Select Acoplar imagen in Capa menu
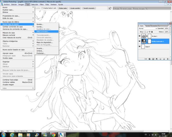This screenshot has height=137, width=172. 17,85
